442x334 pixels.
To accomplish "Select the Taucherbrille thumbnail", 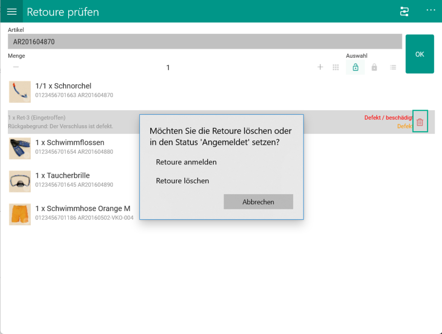I will tap(20, 181).
